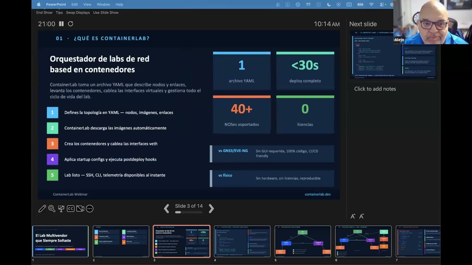The height and width of the screenshot is (265, 472).
Task: Click the leftmost robot-shaped menu bar icon
Action: (278, 4)
